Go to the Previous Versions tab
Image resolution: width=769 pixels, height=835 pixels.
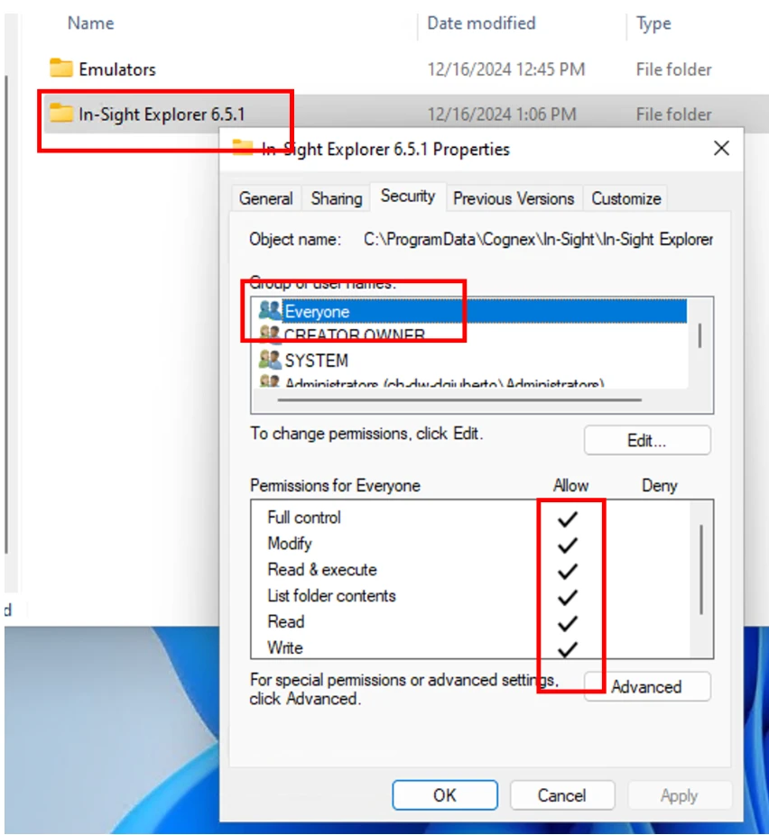514,198
